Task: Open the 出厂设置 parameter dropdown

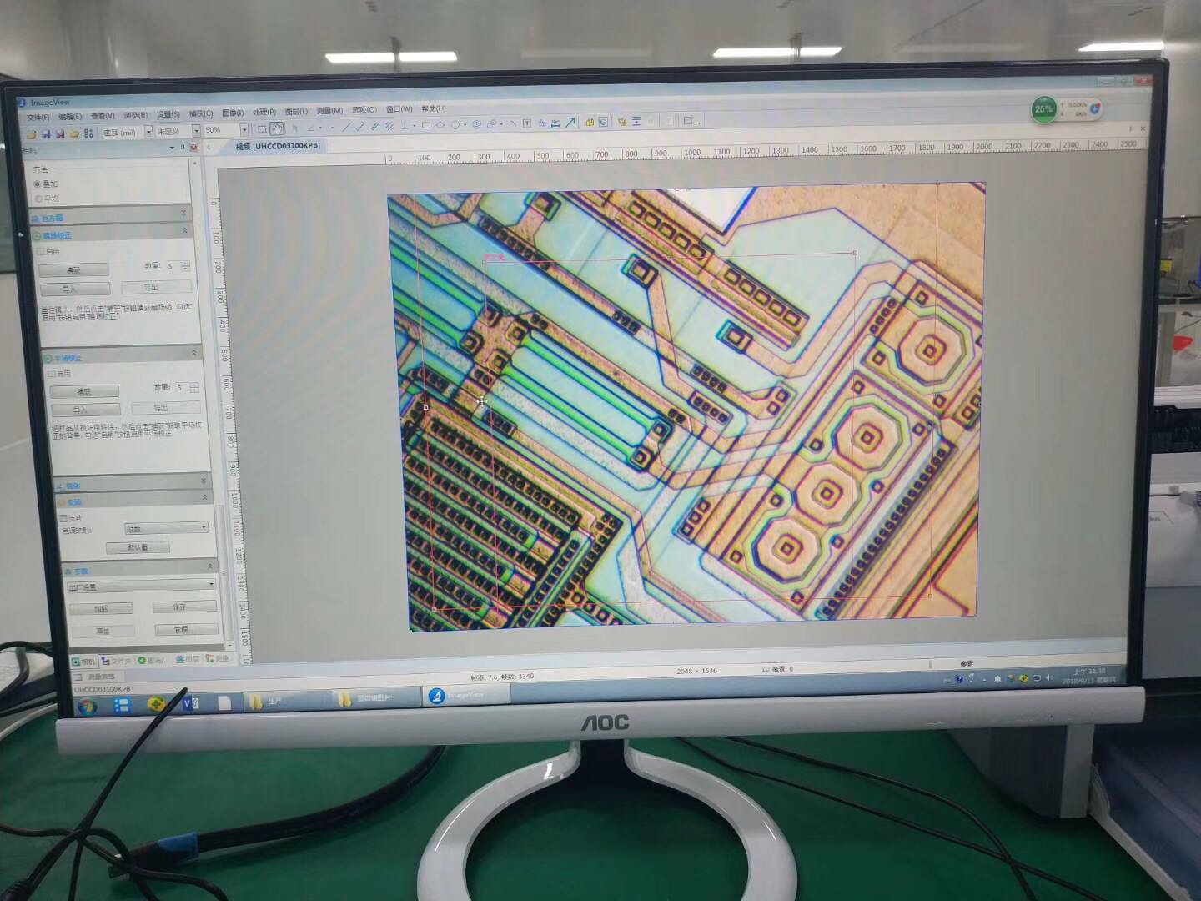Action: (142, 586)
